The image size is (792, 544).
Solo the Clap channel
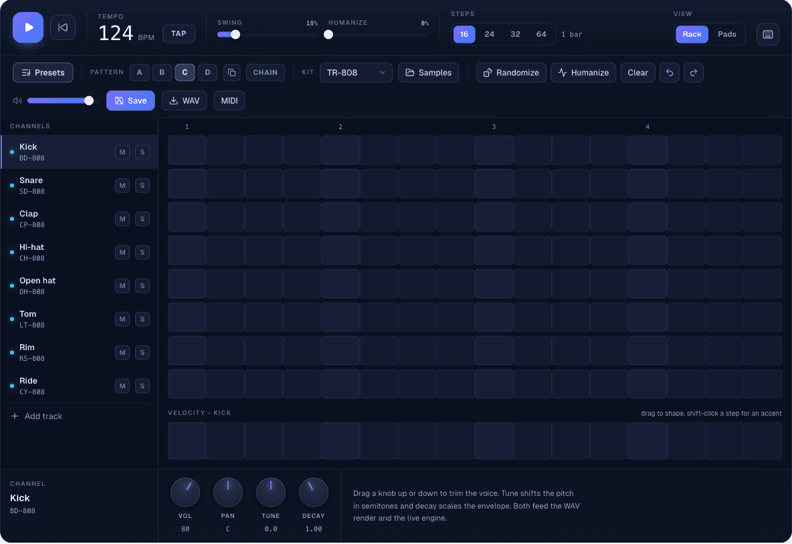tap(142, 219)
